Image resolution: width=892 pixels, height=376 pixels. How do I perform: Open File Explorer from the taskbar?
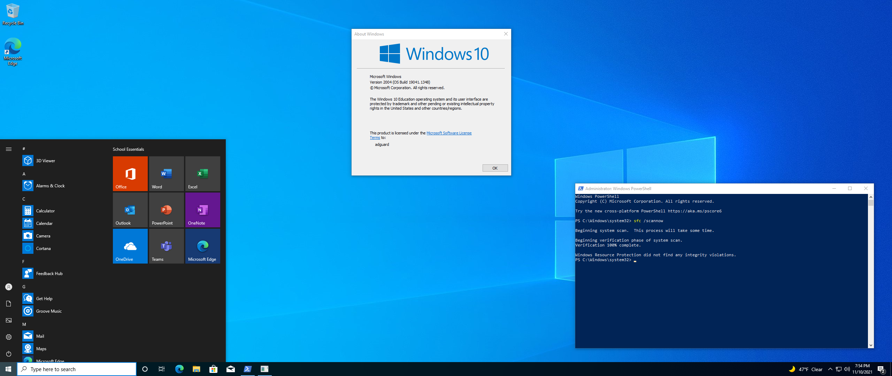(196, 369)
